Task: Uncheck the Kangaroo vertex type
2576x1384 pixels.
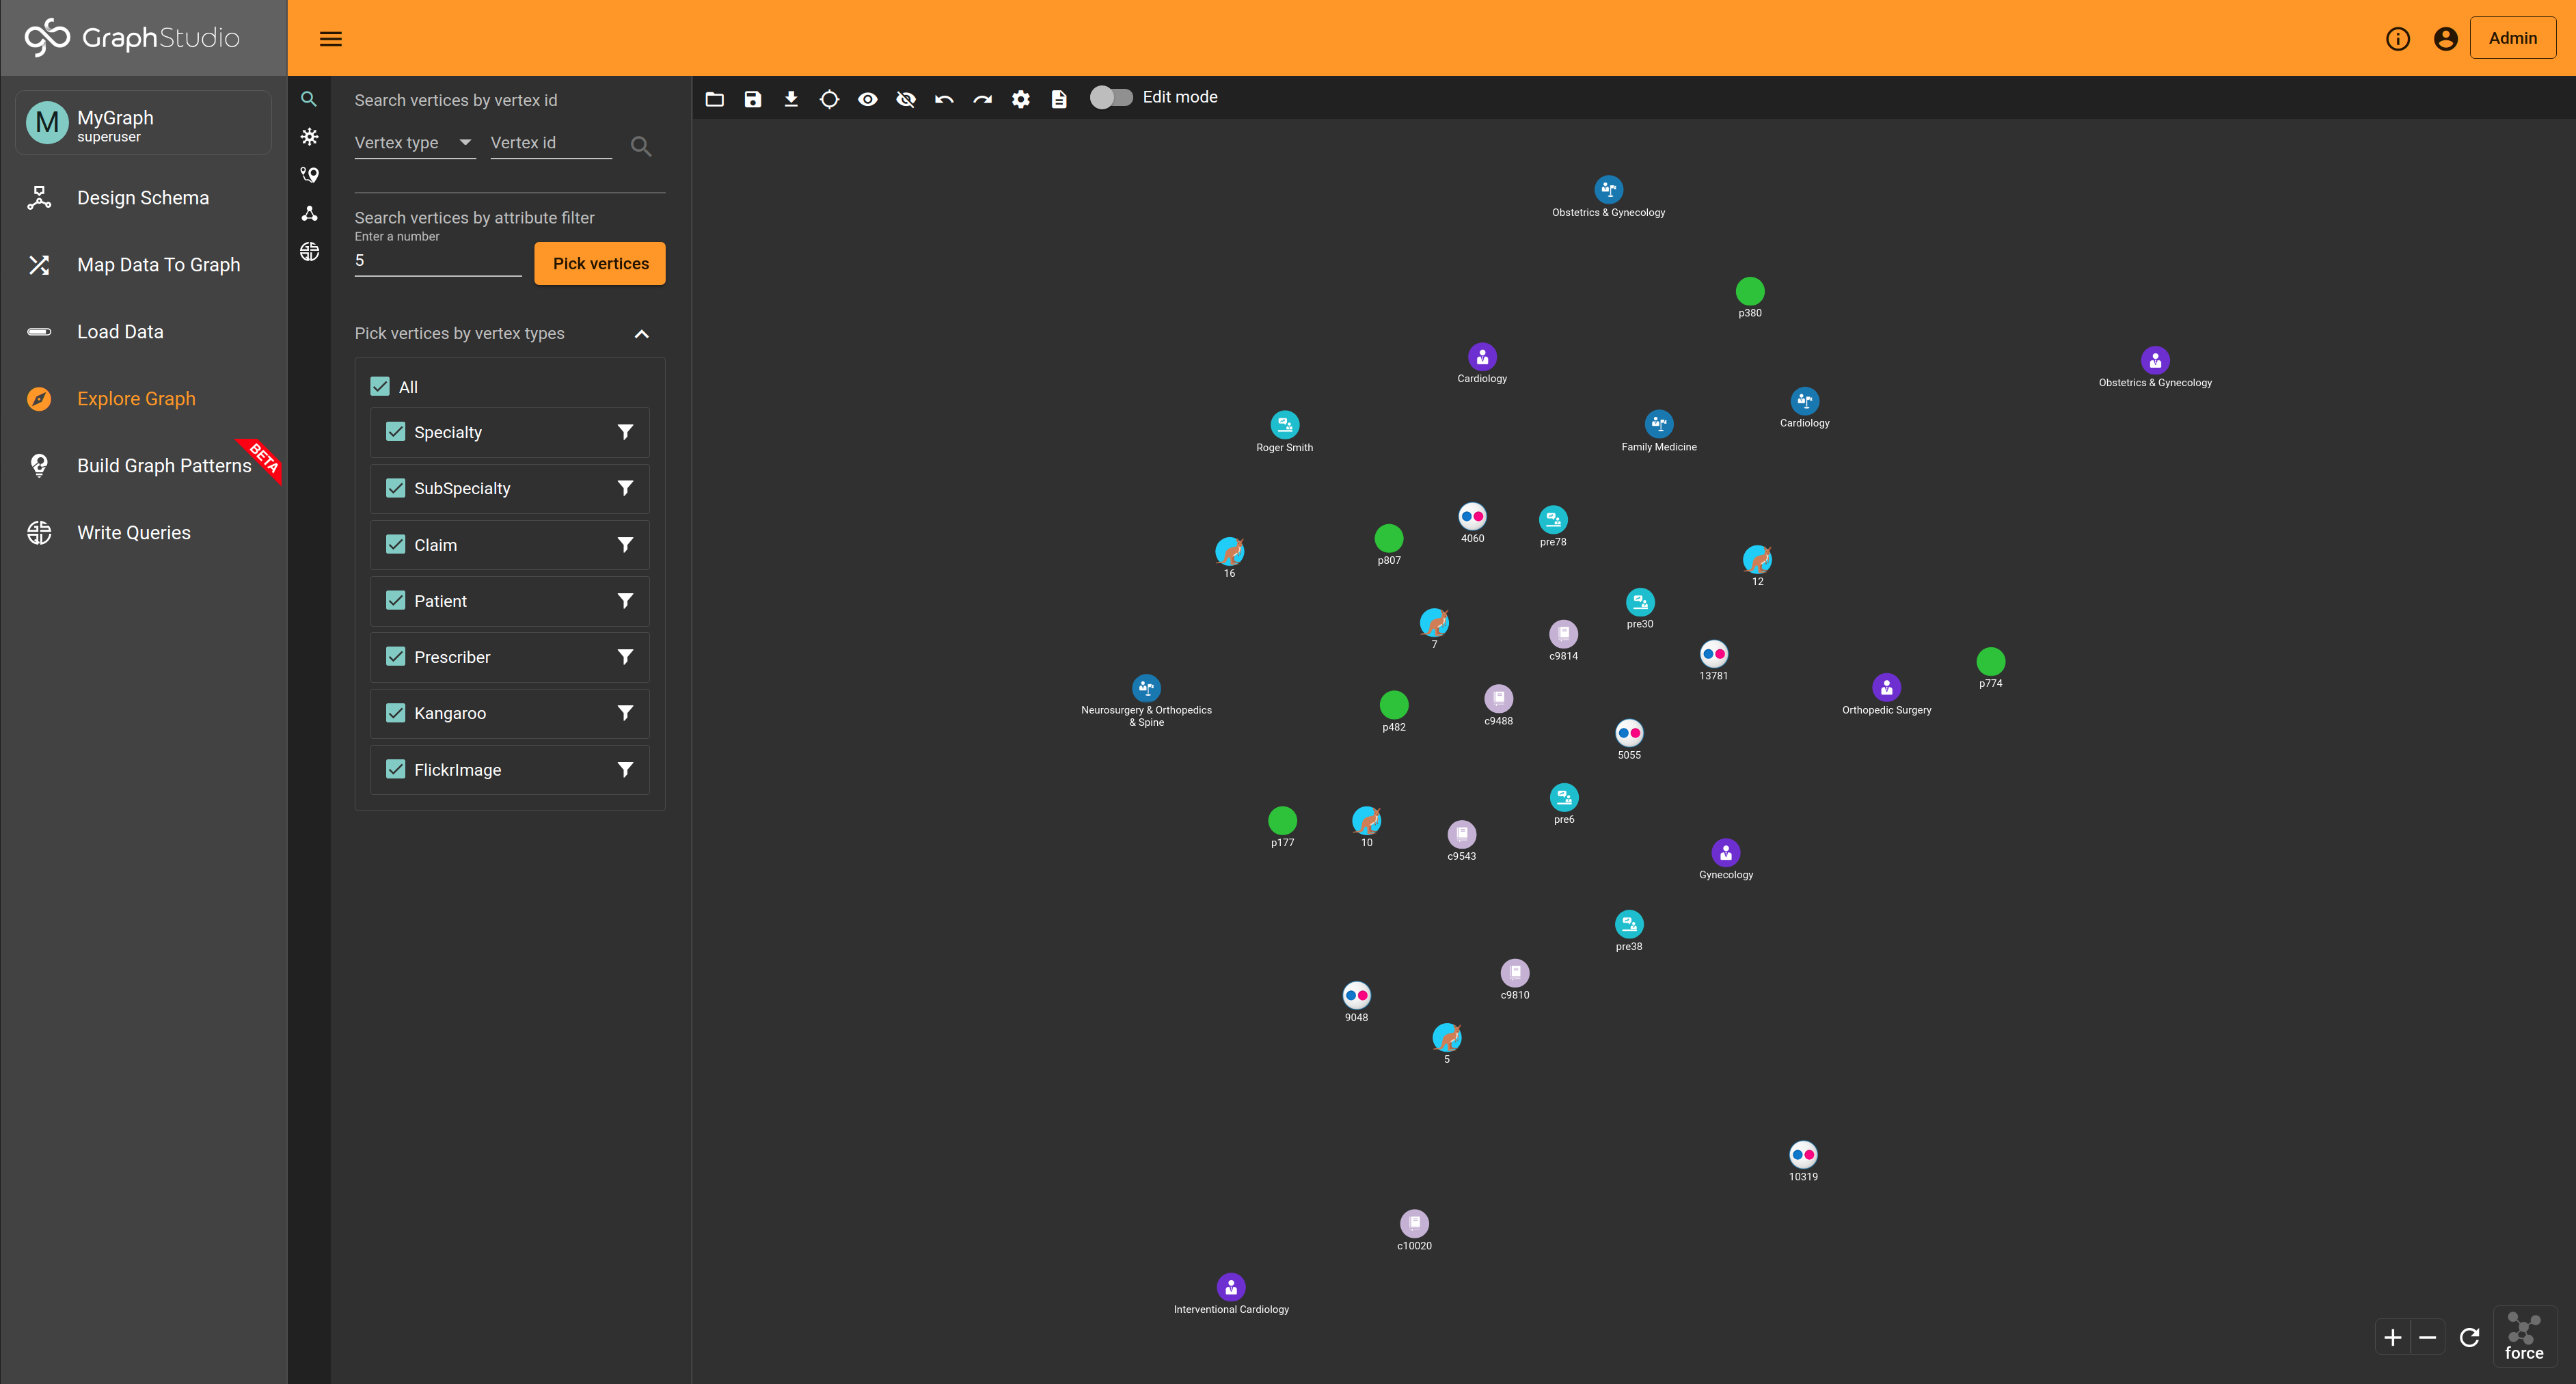Action: point(395,712)
